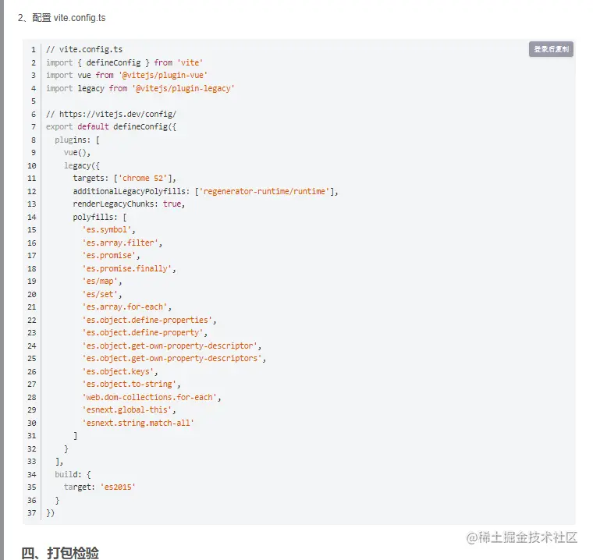Screen dimensions: 593x560
Task: Click the '// vite.config.ts' comment line
Action: (x=84, y=50)
